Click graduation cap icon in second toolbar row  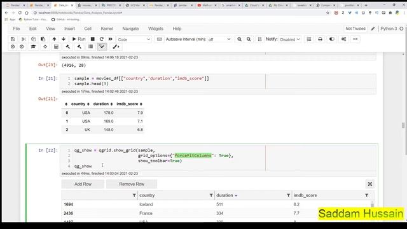(x=33, y=46)
